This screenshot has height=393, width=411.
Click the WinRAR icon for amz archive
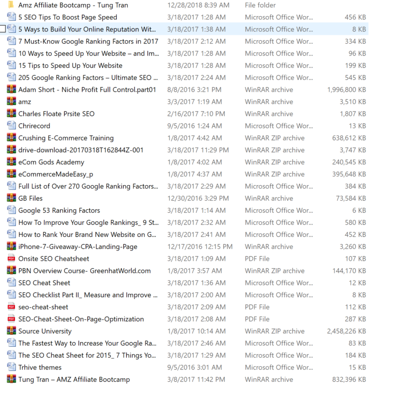[11, 102]
